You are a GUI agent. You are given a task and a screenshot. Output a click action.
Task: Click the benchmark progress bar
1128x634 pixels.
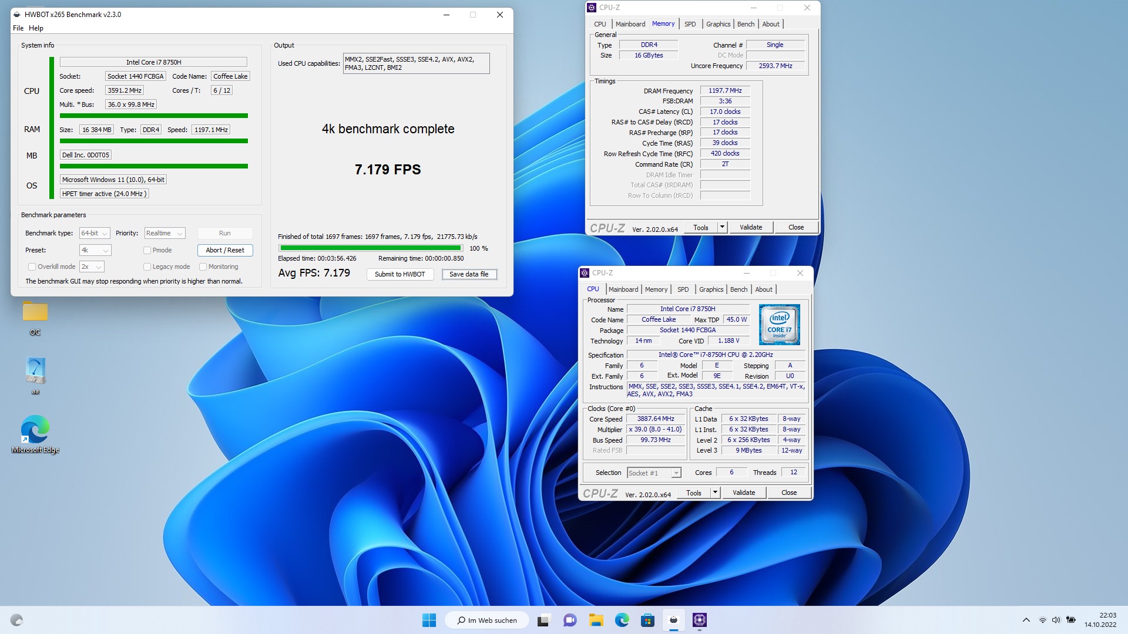(371, 248)
